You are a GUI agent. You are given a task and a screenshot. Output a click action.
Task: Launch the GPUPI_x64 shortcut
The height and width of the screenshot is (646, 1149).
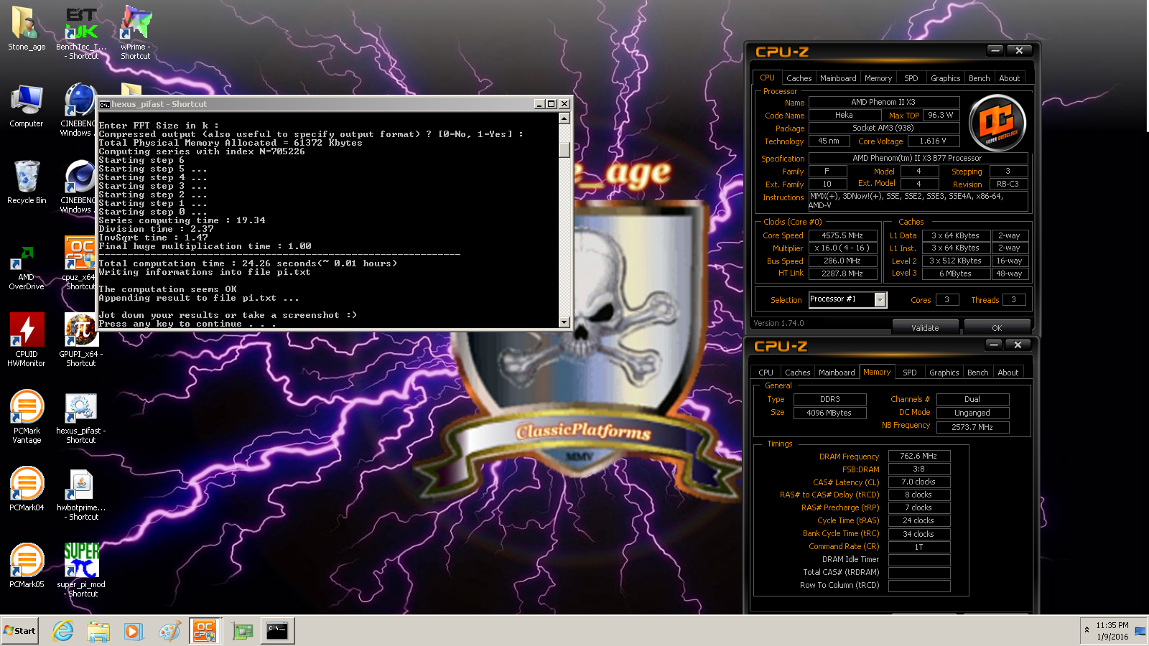click(x=81, y=340)
